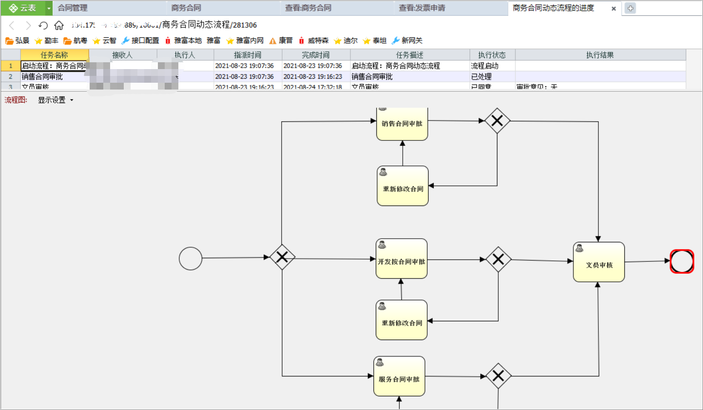Image resolution: width=703 pixels, height=410 pixels.
Task: Go to the home page icon
Action: click(59, 25)
